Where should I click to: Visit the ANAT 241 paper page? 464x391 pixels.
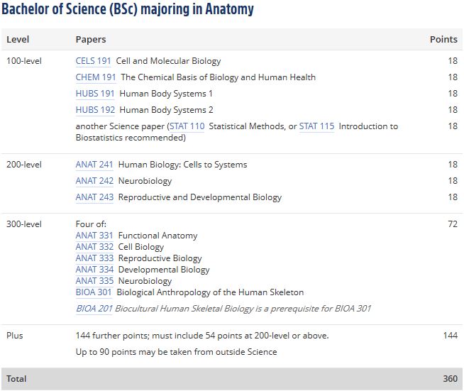94,164
